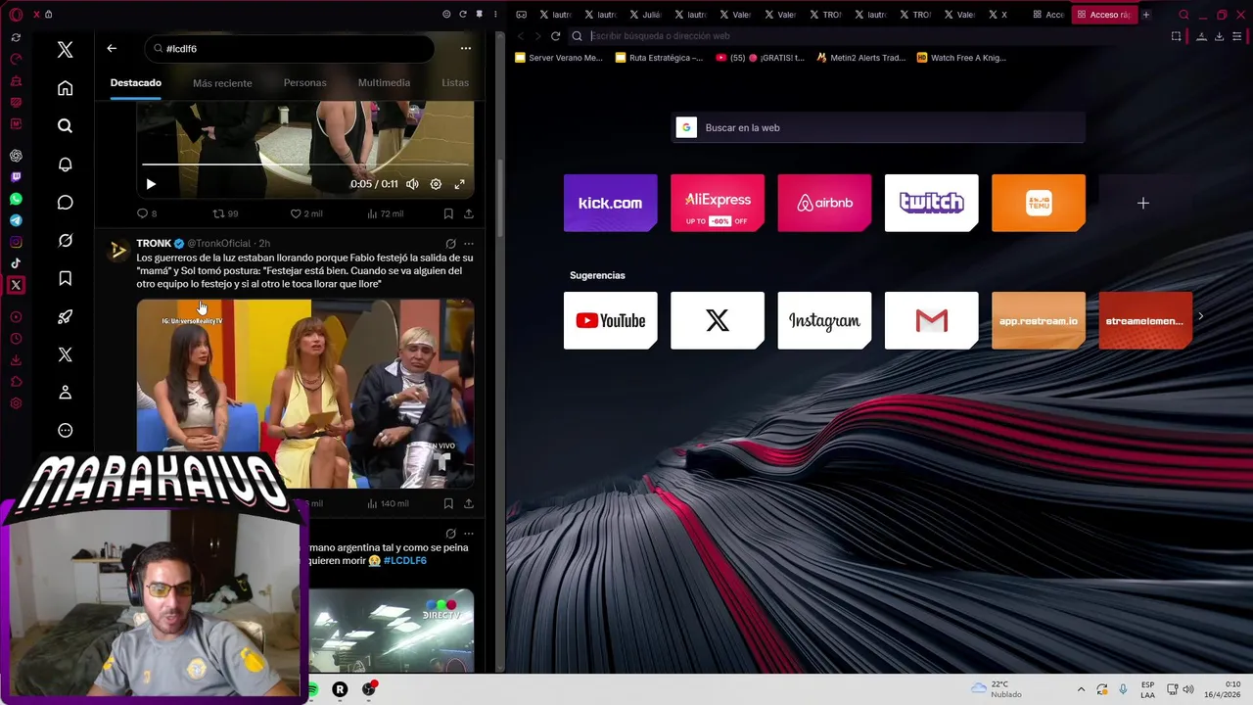Open Watch Free A Knig... bookmark
Viewport: 1253px width, 705px height.
961,58
